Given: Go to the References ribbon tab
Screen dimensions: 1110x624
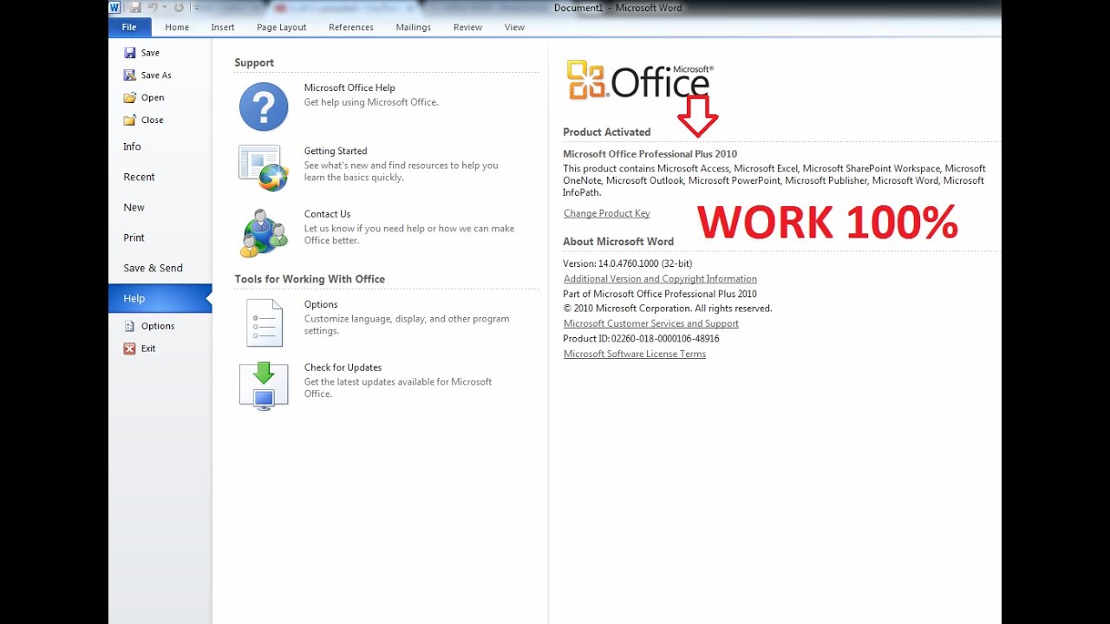Looking at the screenshot, I should point(351,27).
